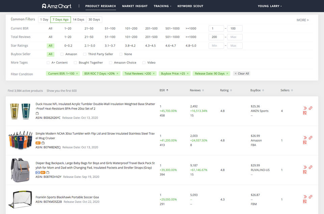Click report icon for Franklin Sports goal
Viewport: 324px width, 214px height.
click(305, 202)
